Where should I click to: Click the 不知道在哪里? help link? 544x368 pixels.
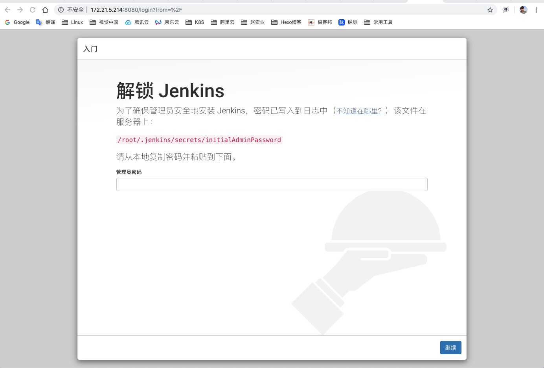tap(360, 111)
